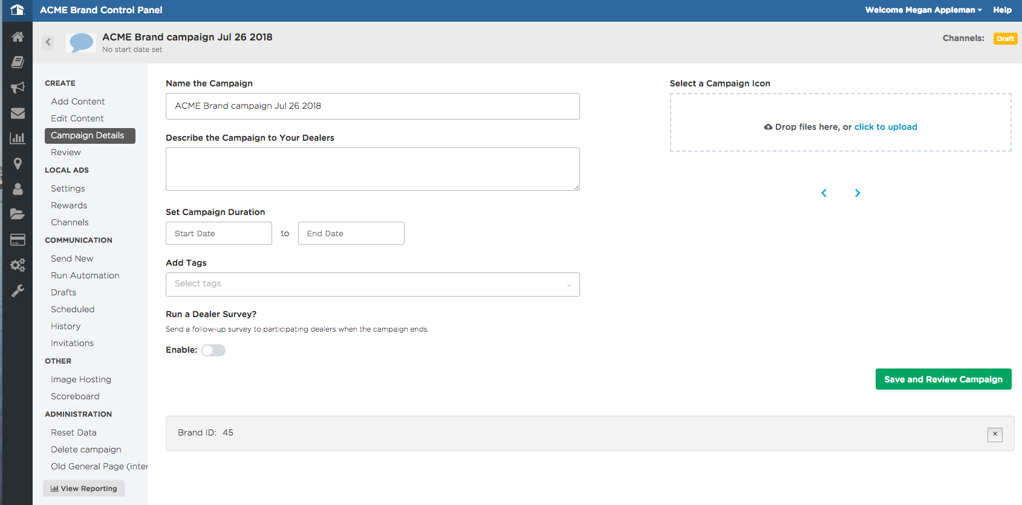
Task: Click the ACME logo icon at top left
Action: 17,10
